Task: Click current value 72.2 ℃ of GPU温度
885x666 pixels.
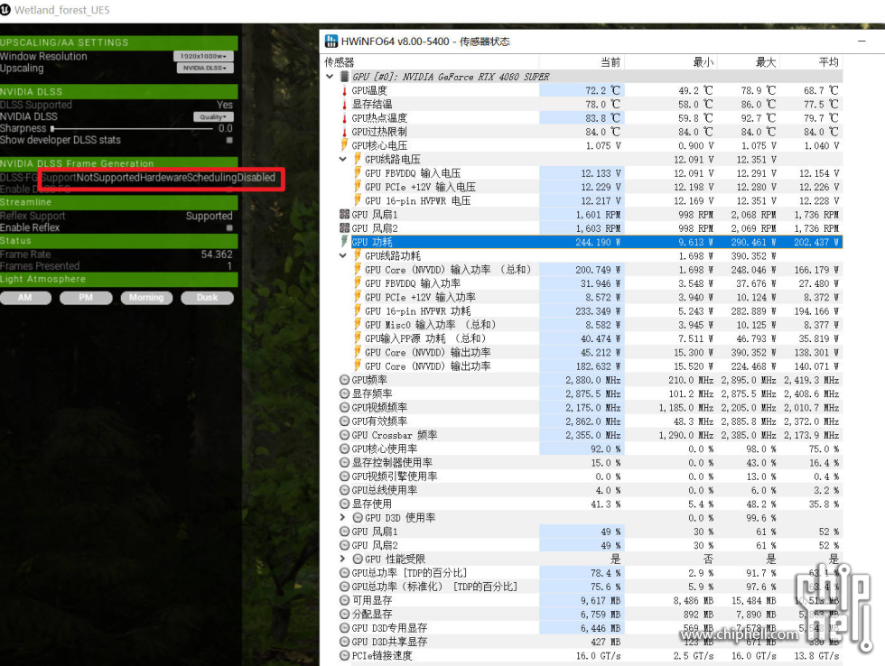Action: [x=602, y=90]
